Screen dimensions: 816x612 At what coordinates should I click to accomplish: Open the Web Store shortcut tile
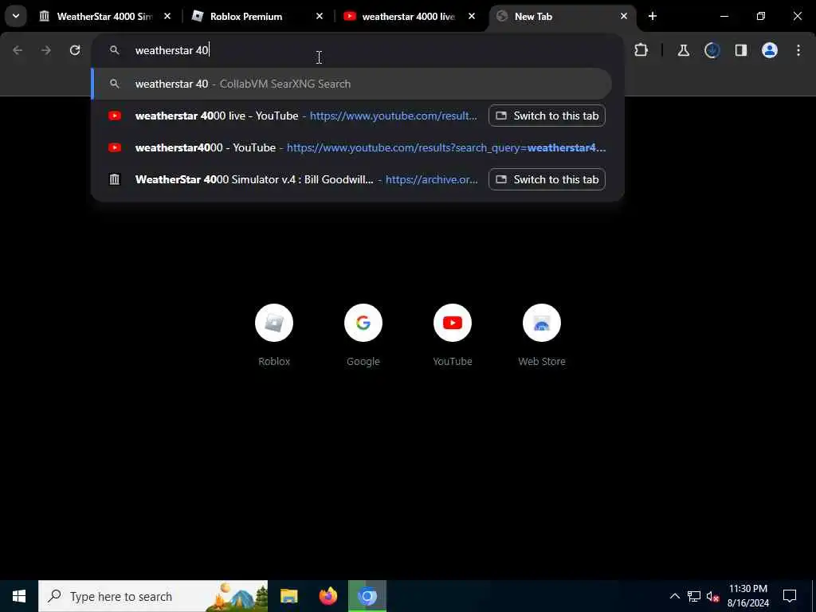click(x=542, y=335)
